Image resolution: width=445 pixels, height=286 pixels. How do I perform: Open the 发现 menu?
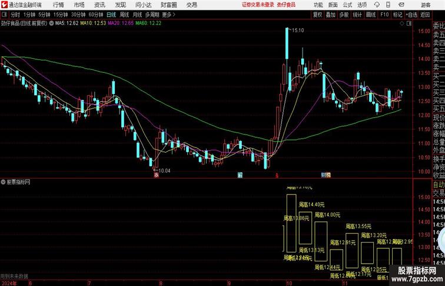(x=120, y=5)
